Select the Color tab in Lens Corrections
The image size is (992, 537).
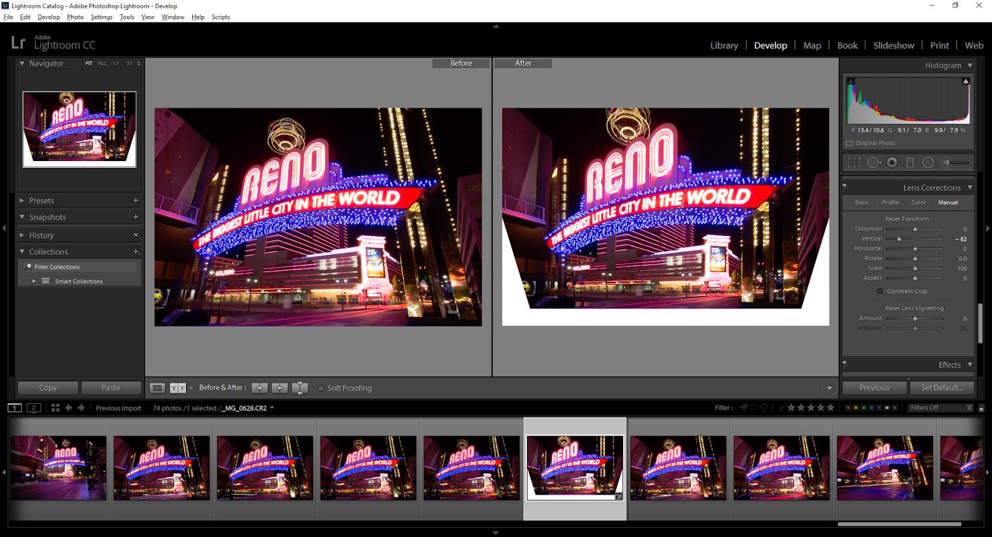(918, 203)
